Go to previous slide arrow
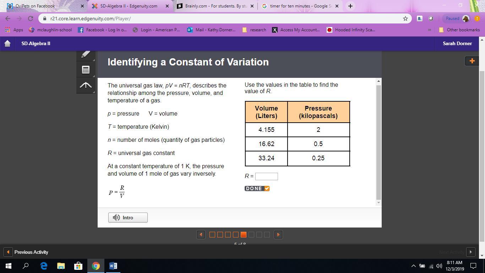This screenshot has height=273, width=485. pos(201,235)
